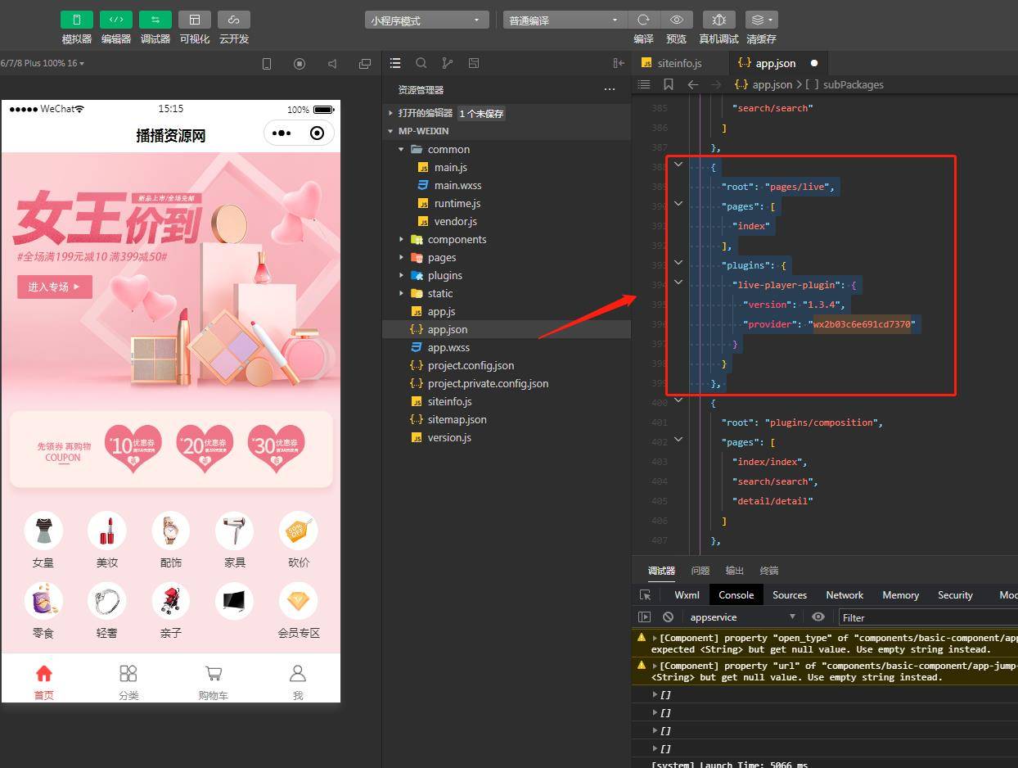Image resolution: width=1018 pixels, height=768 pixels.
Task: Click the detach simulator window icon
Action: (365, 64)
